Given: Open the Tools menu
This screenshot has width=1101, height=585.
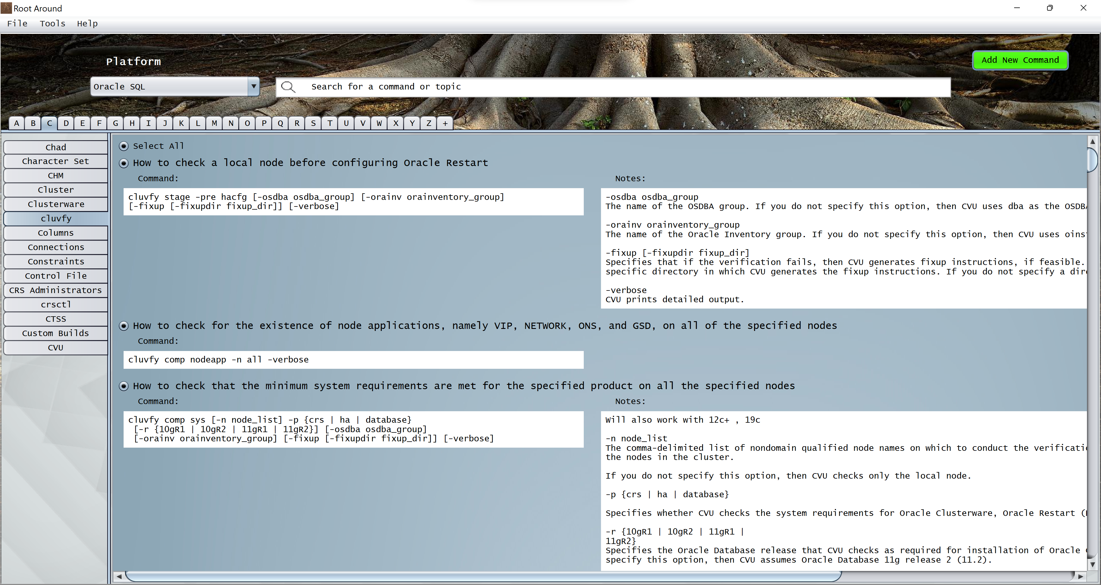Looking at the screenshot, I should 52,24.
